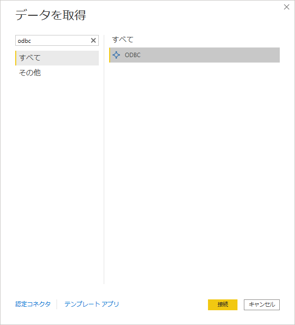Open the 認定コネクタ link
Viewport: 295px width, 325px height.
pos(33,304)
